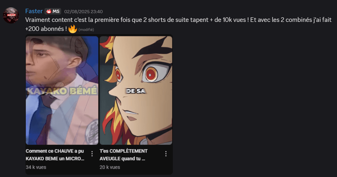Open the KAYAKO BÉMÉ short thumbnail
The height and width of the screenshot is (177, 337).
pos(62,90)
